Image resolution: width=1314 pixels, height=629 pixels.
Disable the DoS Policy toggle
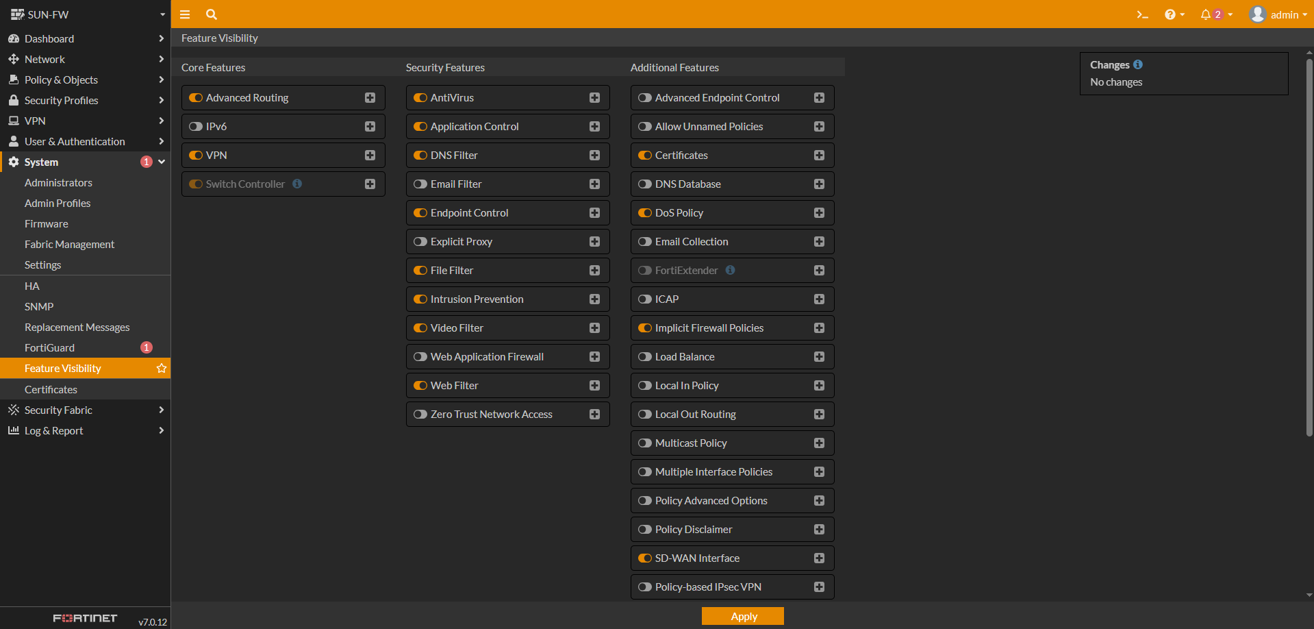(645, 213)
